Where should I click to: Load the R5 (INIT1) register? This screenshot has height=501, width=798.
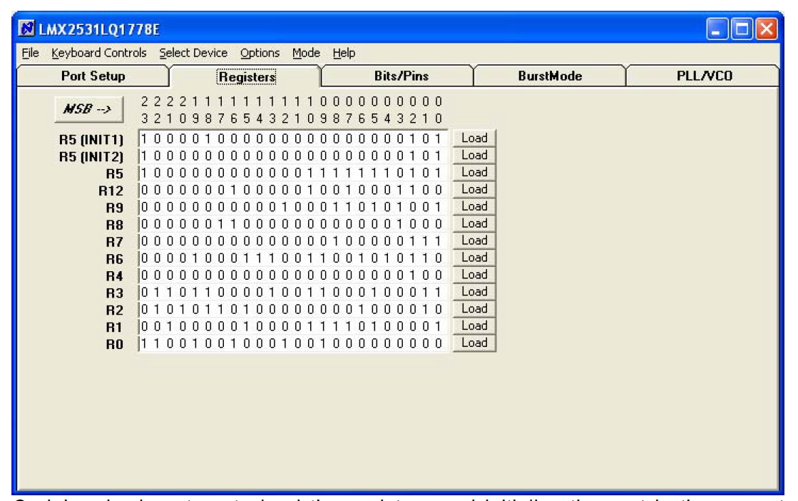474,138
